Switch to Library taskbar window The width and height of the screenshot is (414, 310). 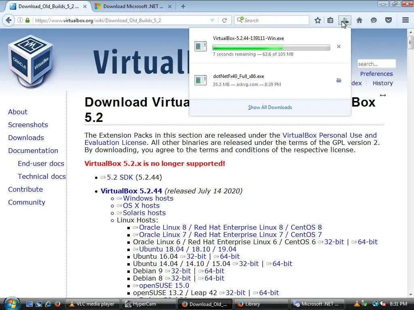261,304
